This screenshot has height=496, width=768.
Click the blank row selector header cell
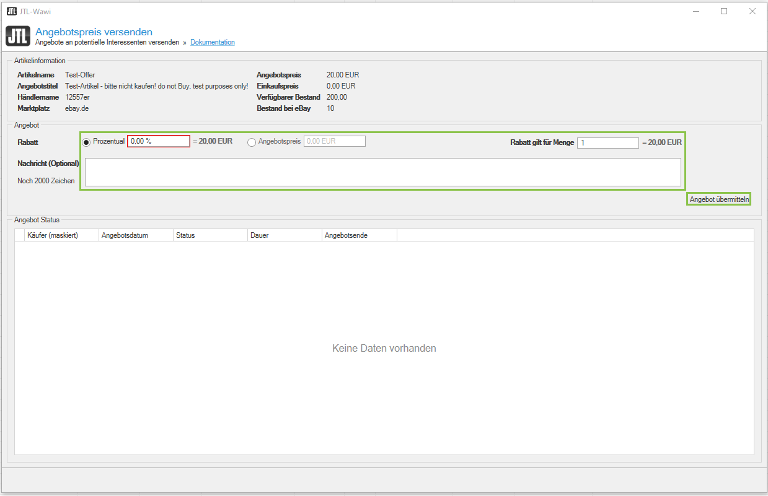pos(19,235)
